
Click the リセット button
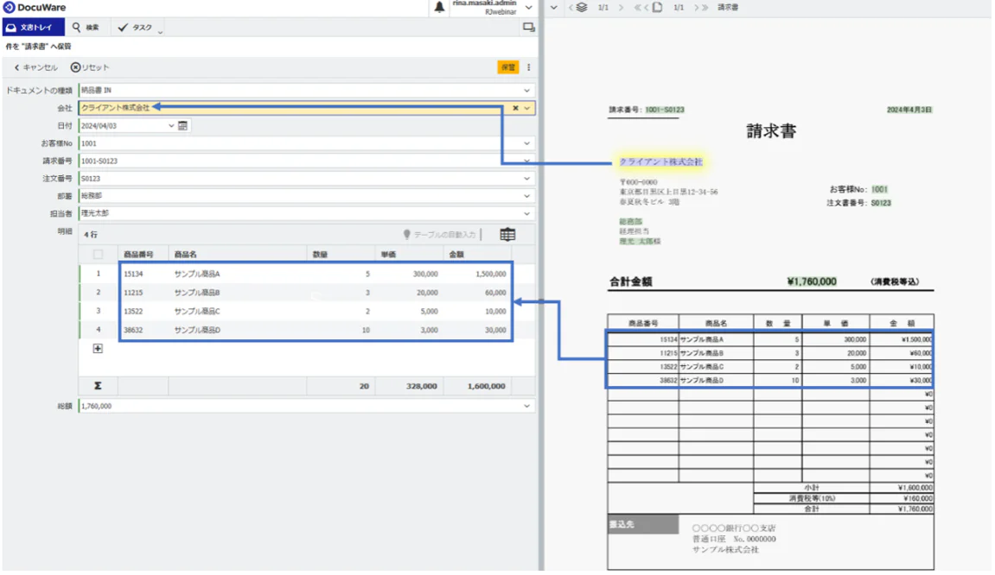pyautogui.click(x=90, y=67)
